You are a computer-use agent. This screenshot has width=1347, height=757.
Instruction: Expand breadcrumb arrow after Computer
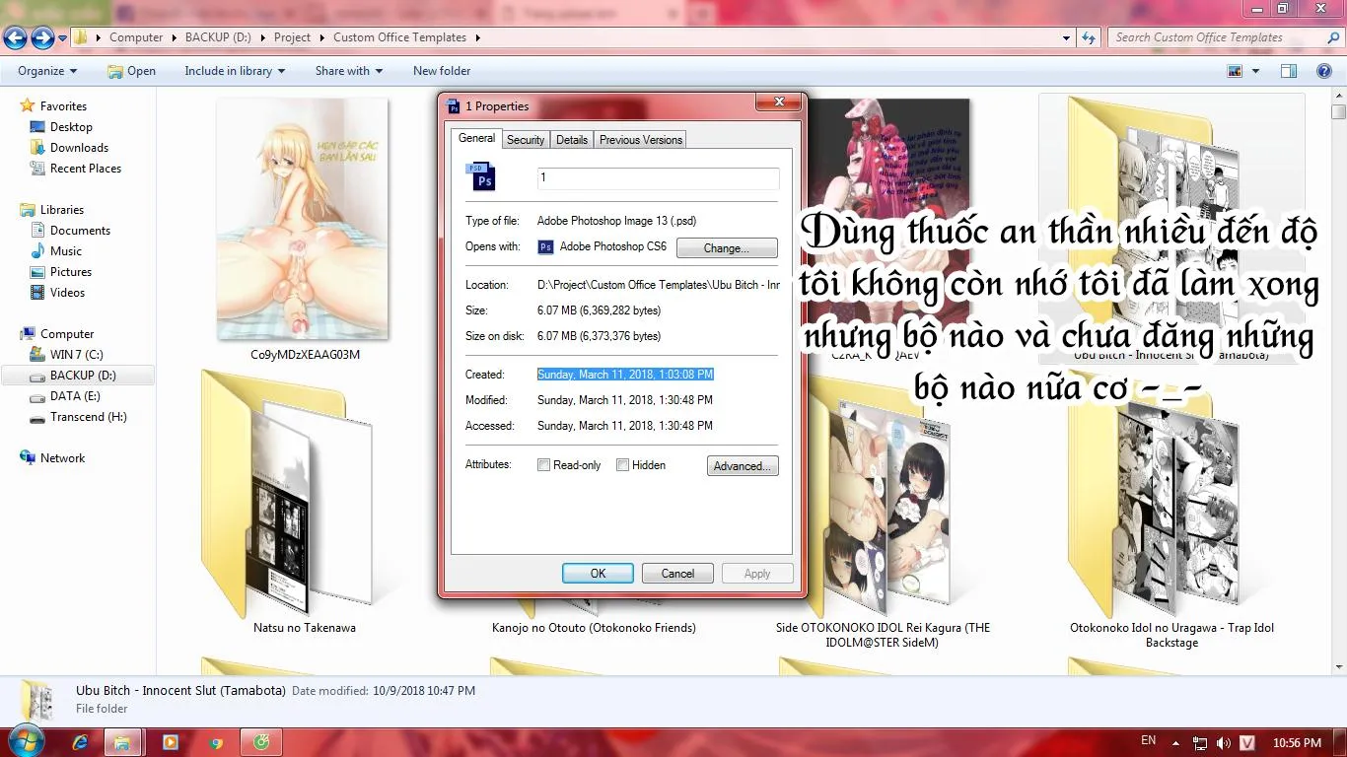point(175,37)
